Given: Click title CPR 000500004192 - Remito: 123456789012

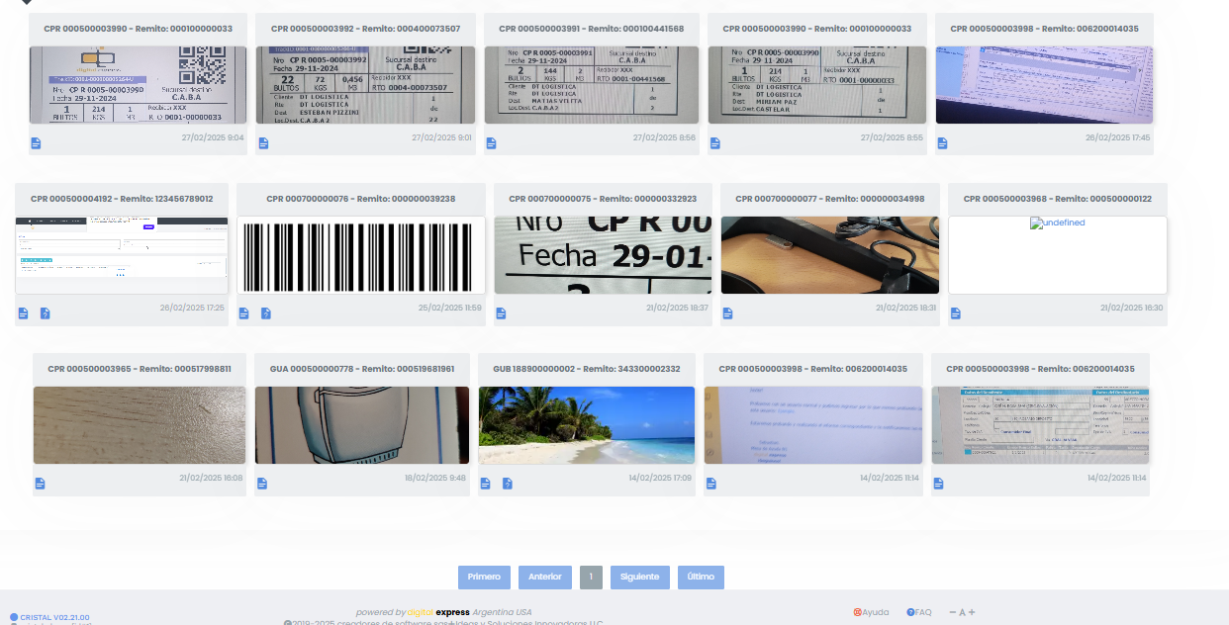Looking at the screenshot, I should [122, 199].
